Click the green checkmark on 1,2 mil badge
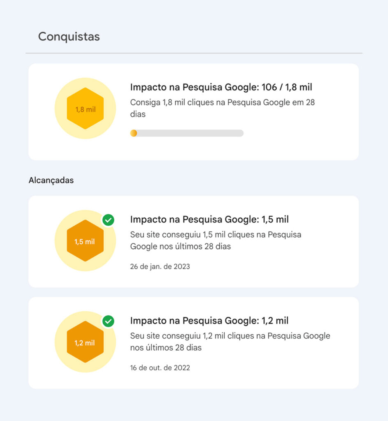 (107, 322)
